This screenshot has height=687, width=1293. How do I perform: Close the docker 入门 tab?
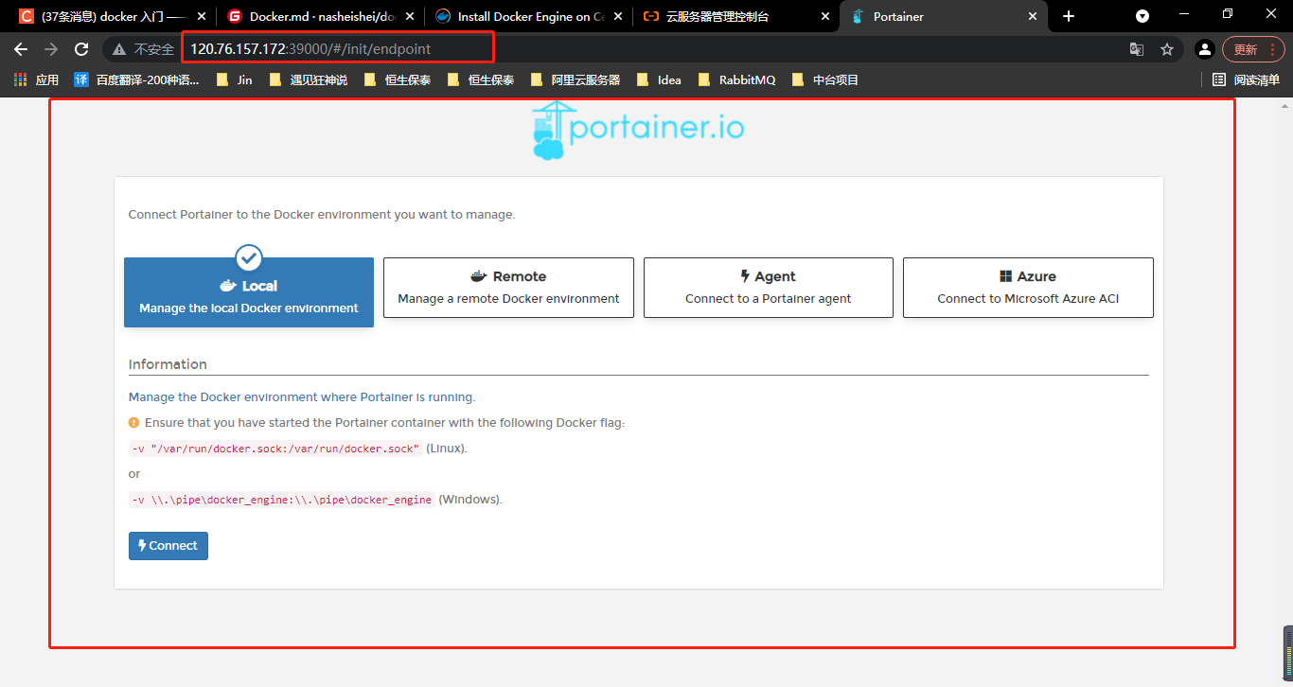[202, 16]
